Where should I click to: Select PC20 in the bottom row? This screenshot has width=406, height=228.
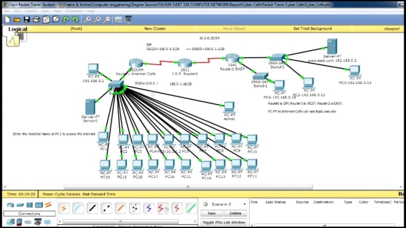click(105, 165)
